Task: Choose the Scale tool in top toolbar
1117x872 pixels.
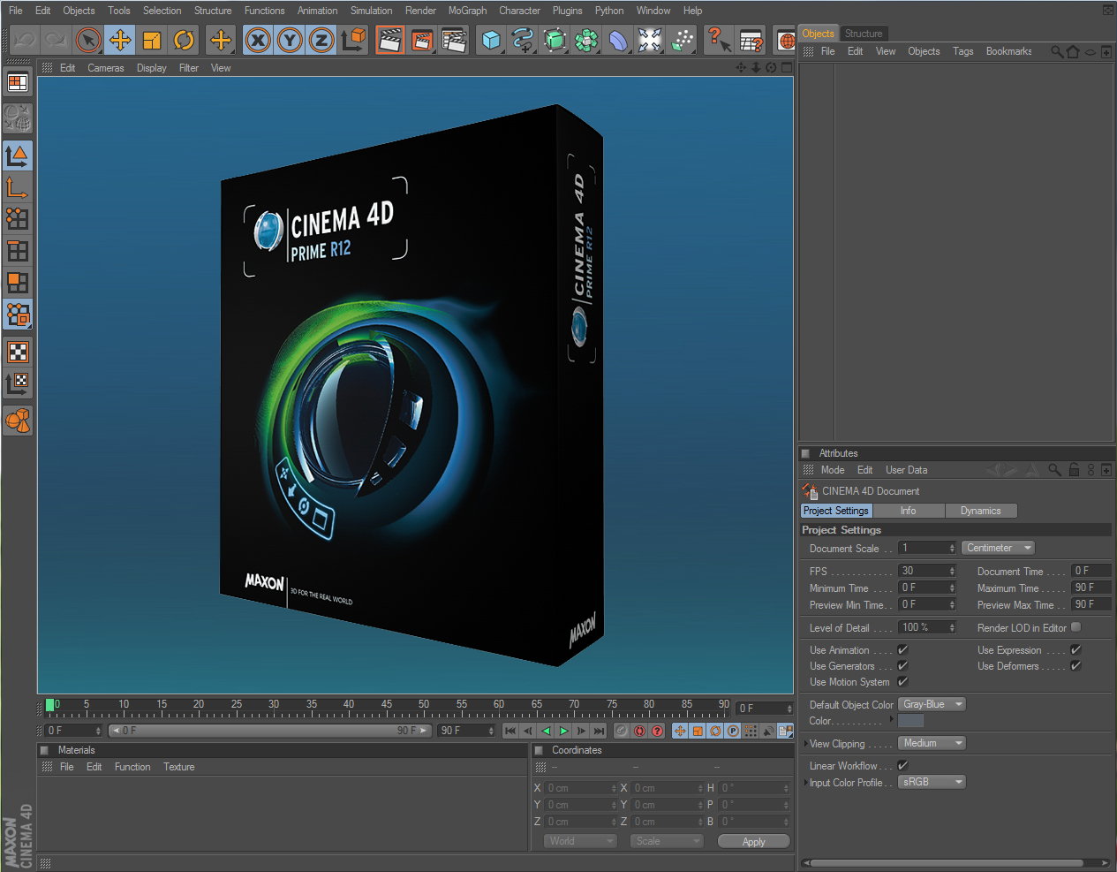Action: pos(152,40)
